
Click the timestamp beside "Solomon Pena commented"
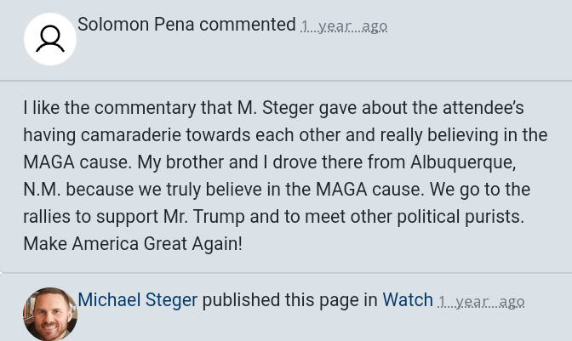344,26
